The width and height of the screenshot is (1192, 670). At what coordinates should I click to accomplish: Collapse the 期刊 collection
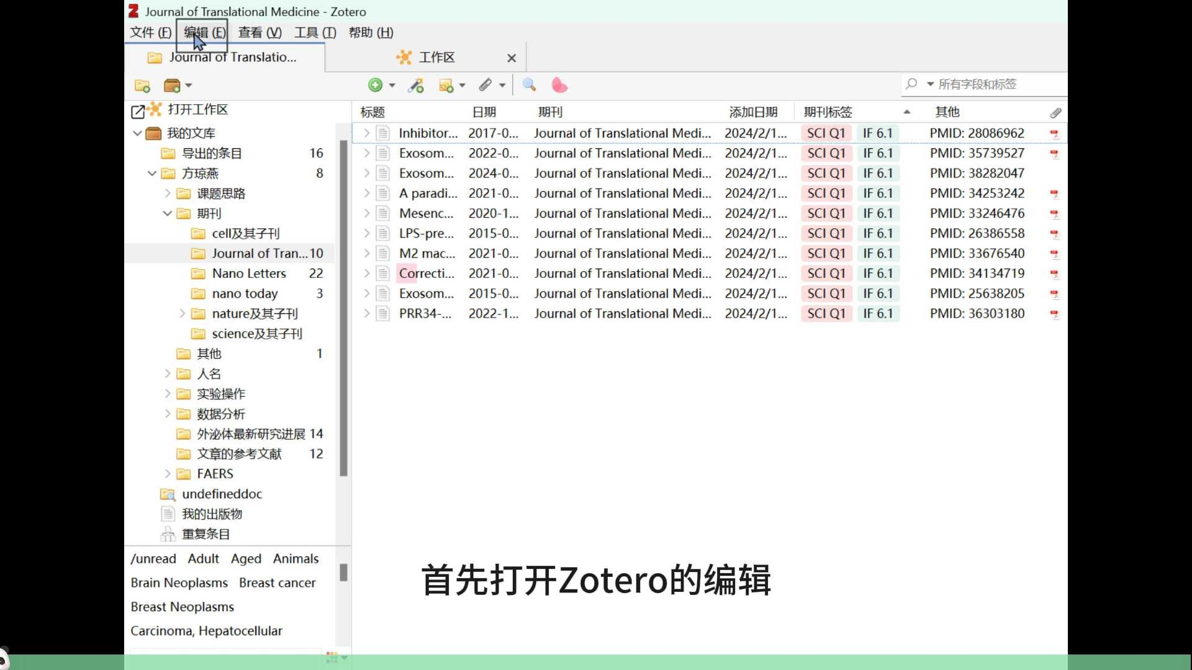(x=168, y=213)
